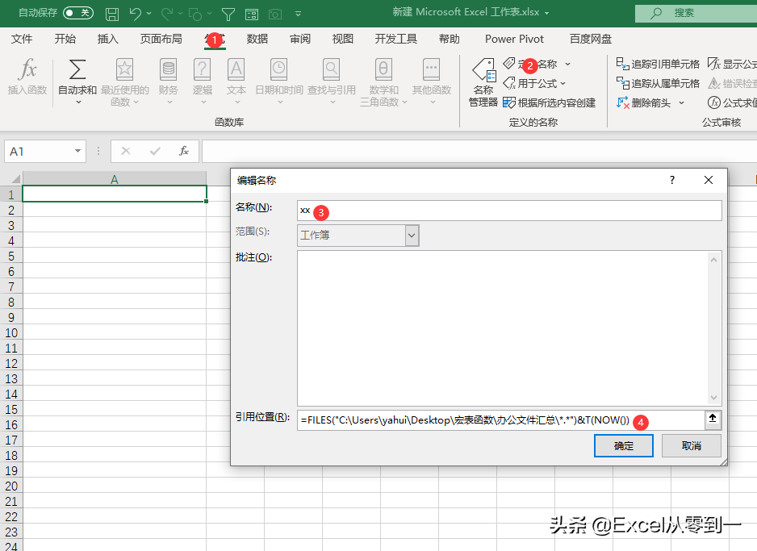Open the 文本 functions icon

[x=236, y=69]
